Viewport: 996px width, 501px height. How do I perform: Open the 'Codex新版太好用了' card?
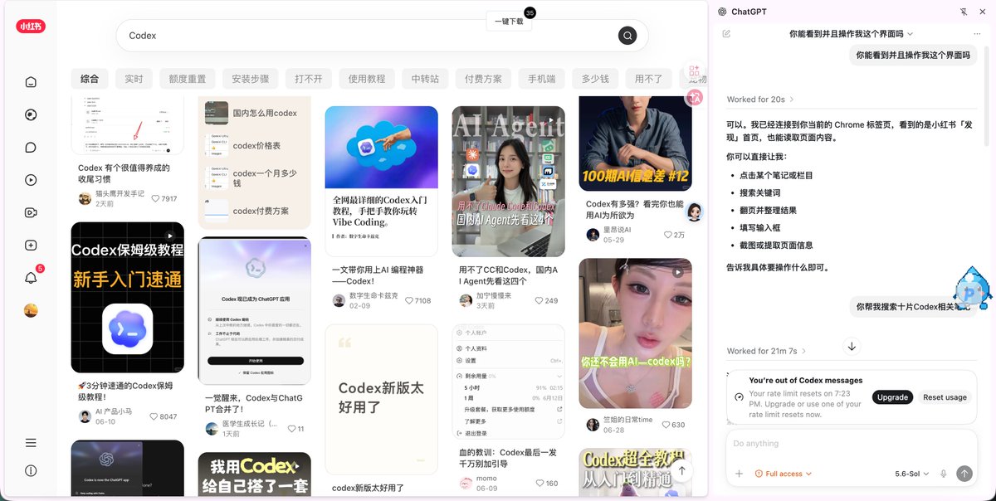coord(381,400)
